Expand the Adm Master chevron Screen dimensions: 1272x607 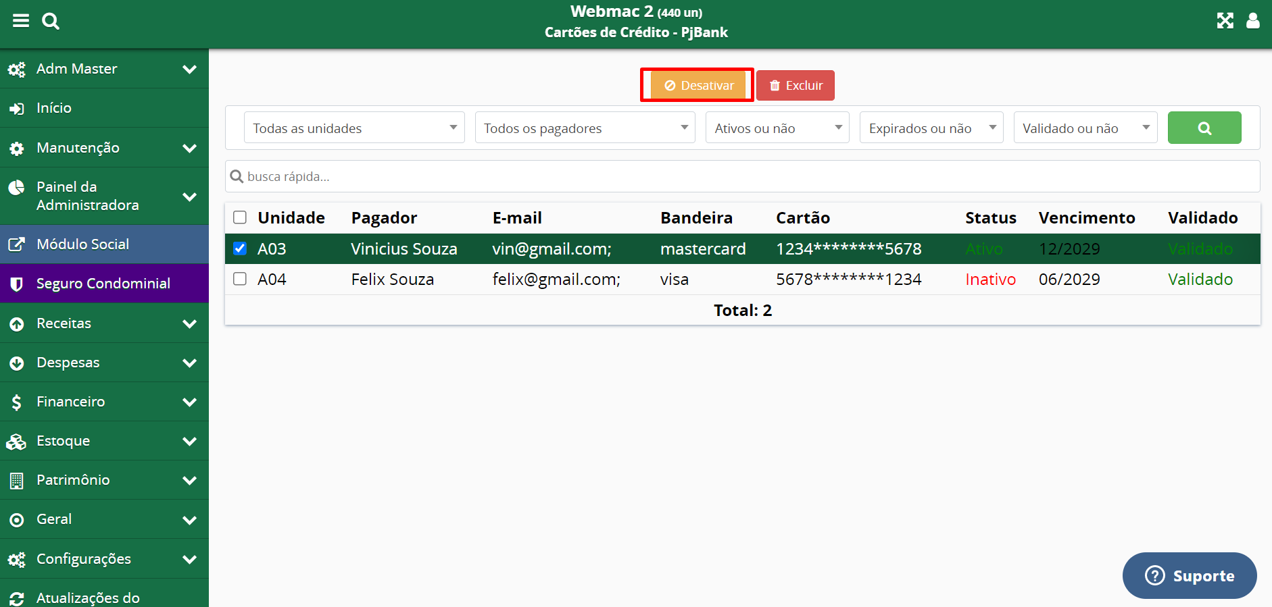[x=190, y=69]
